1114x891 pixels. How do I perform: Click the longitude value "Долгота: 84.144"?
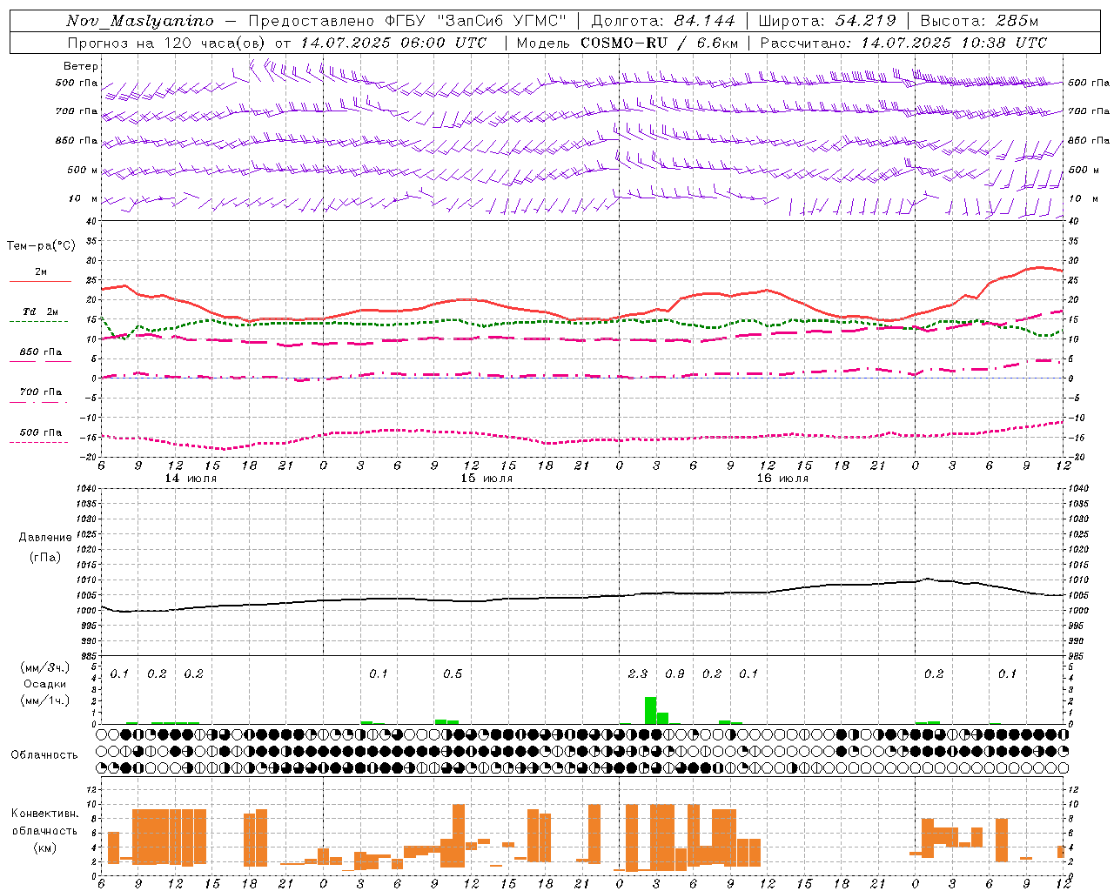(x=663, y=21)
